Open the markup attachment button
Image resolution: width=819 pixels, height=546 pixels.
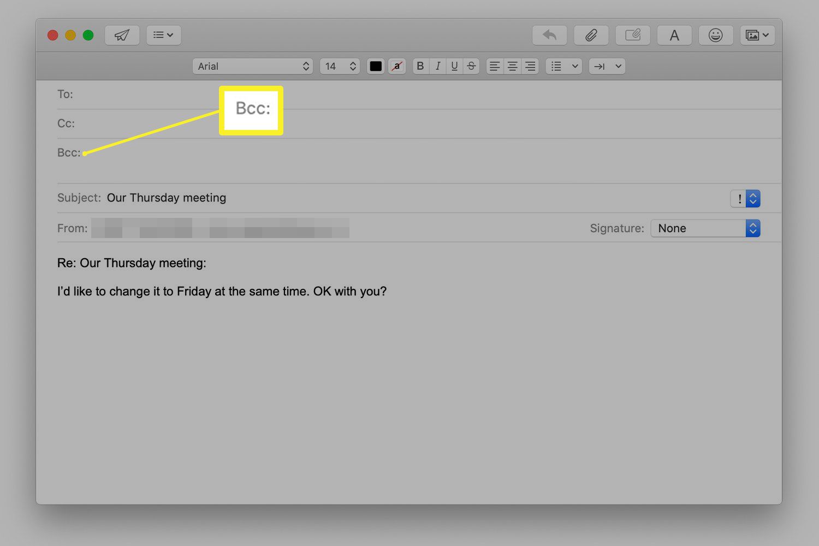(x=633, y=35)
